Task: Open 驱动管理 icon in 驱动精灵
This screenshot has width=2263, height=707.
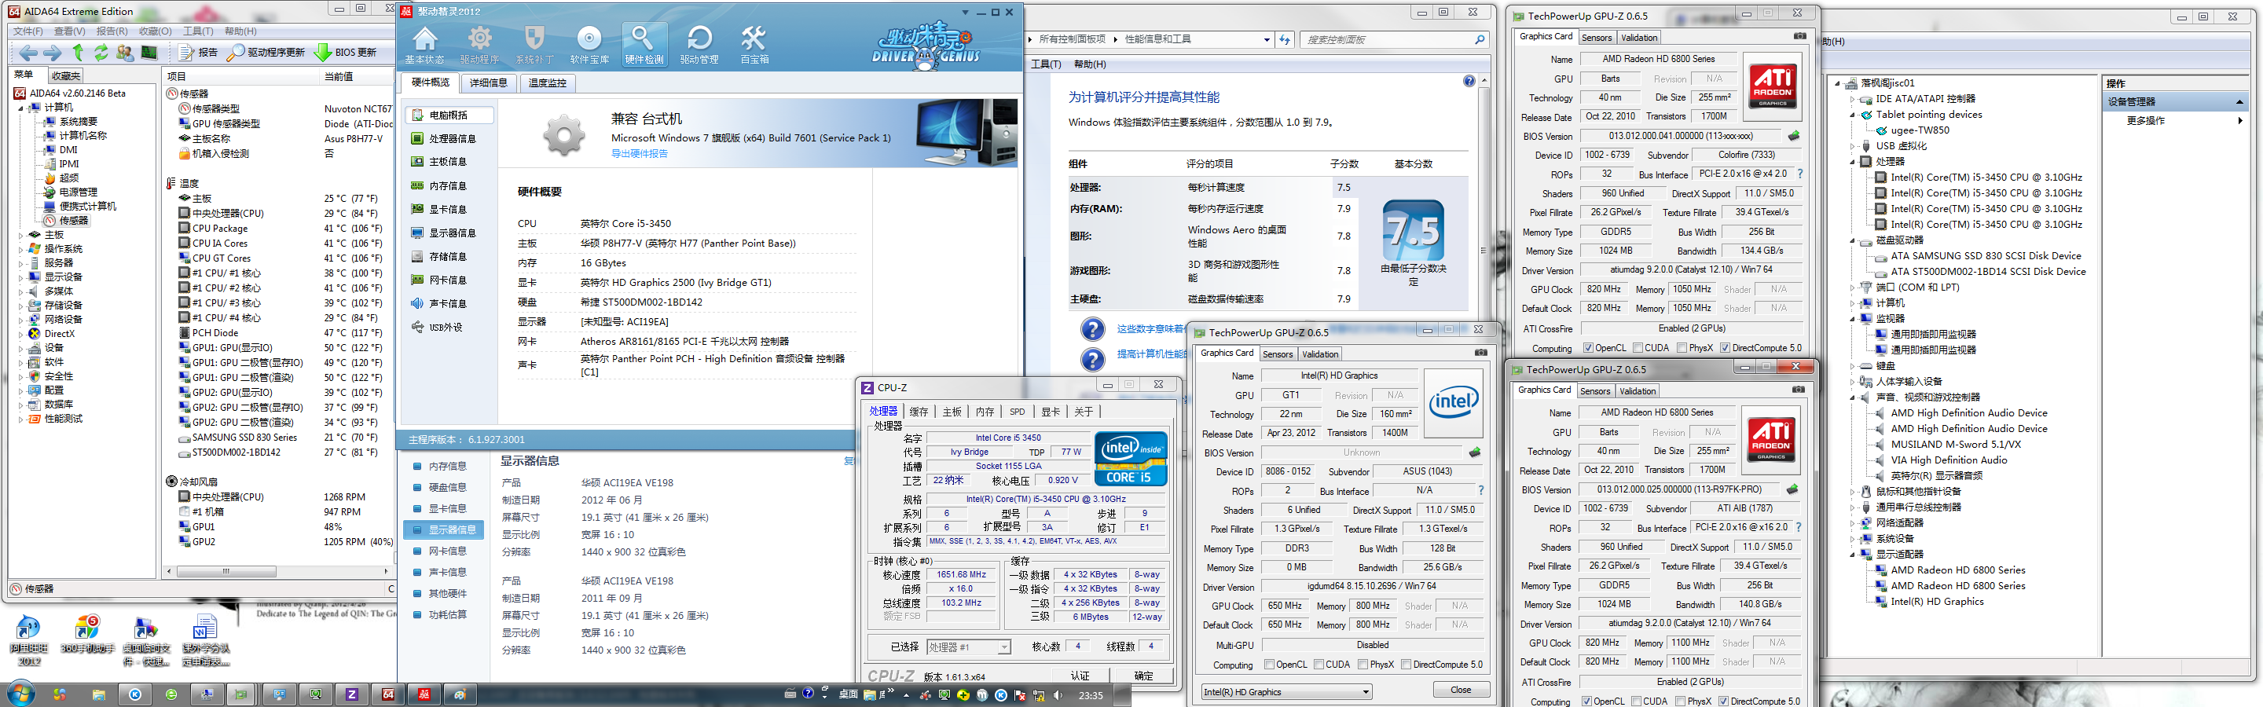Action: point(699,45)
